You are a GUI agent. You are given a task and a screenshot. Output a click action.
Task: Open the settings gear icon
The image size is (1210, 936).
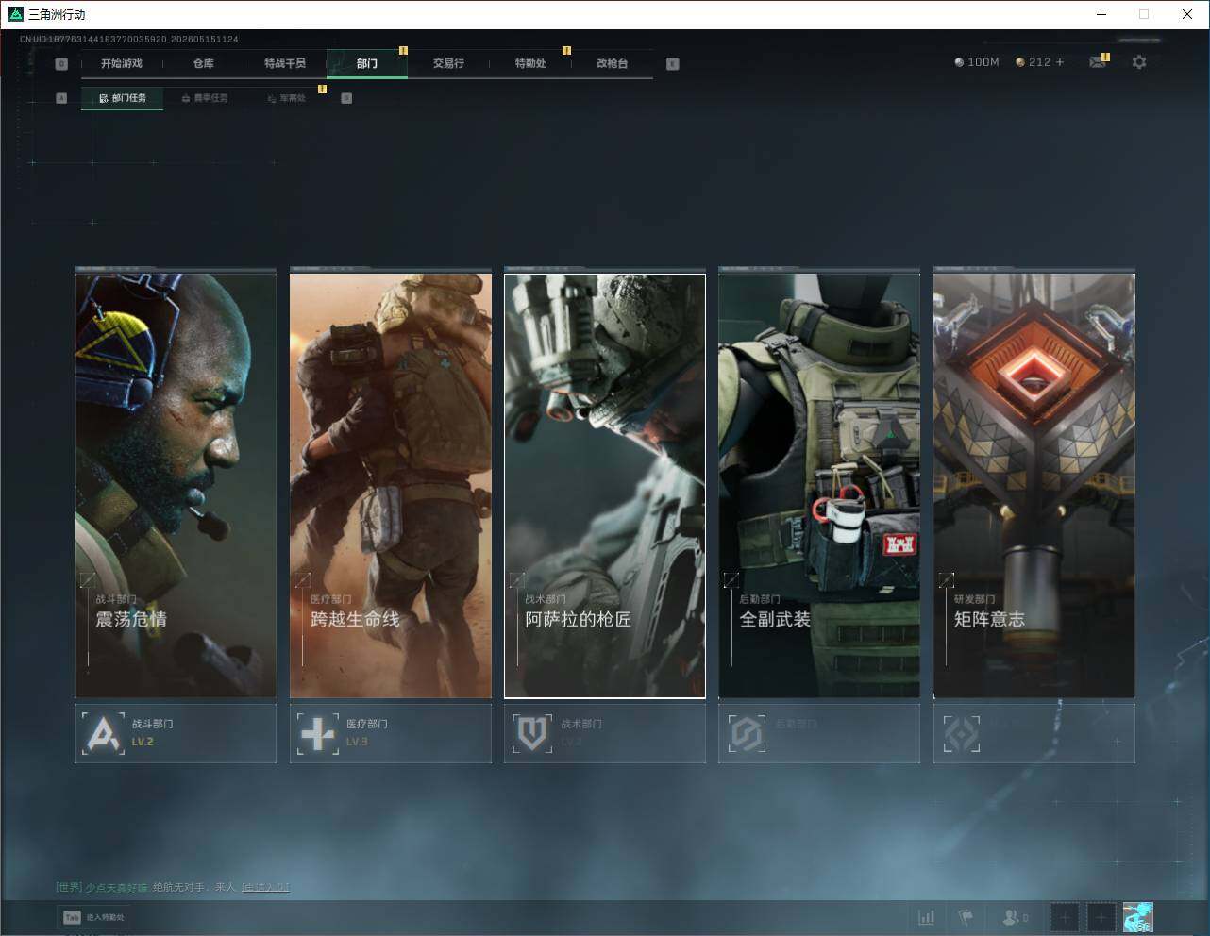pyautogui.click(x=1139, y=62)
